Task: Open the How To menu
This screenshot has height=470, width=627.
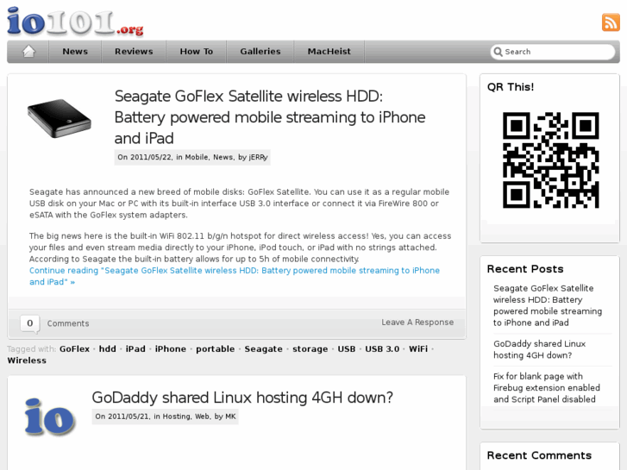Action: [x=197, y=52]
